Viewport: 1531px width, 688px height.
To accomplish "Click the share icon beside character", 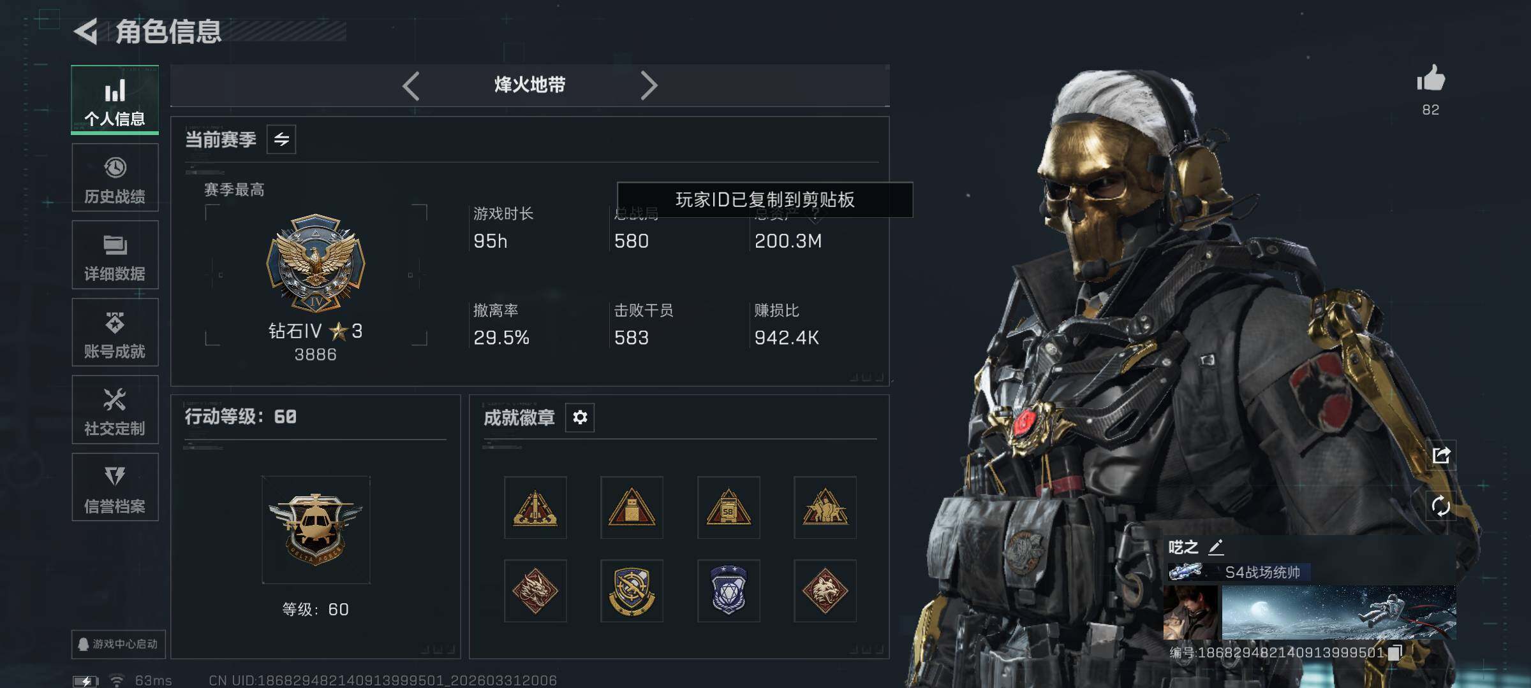I will point(1441,455).
